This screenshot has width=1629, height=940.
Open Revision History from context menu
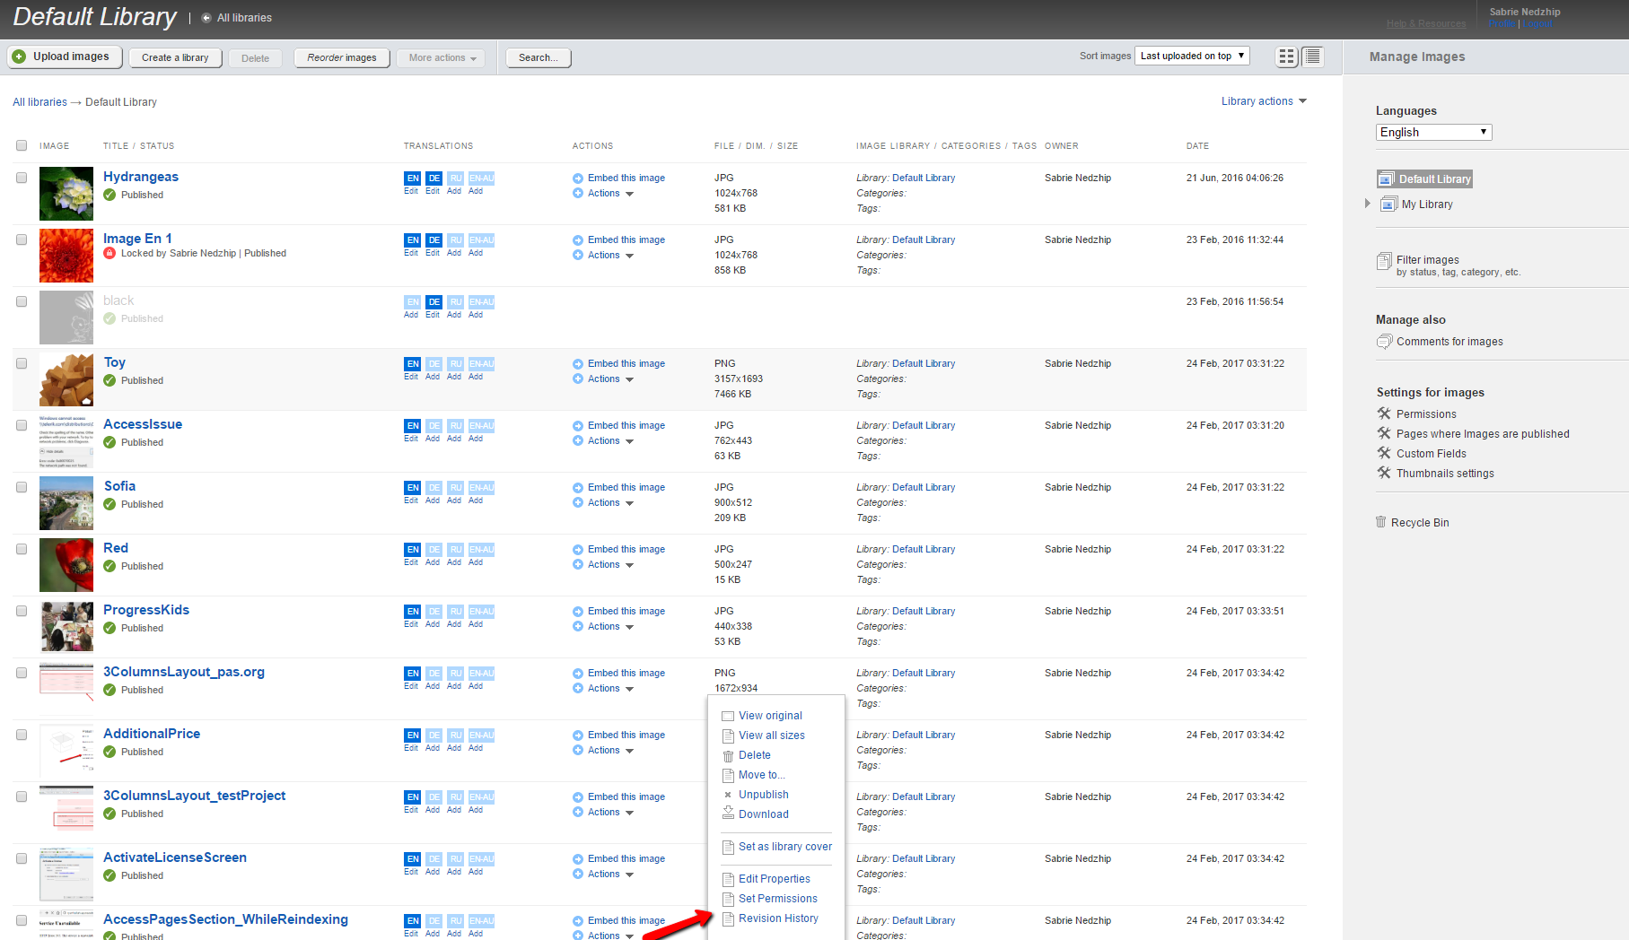(778, 918)
